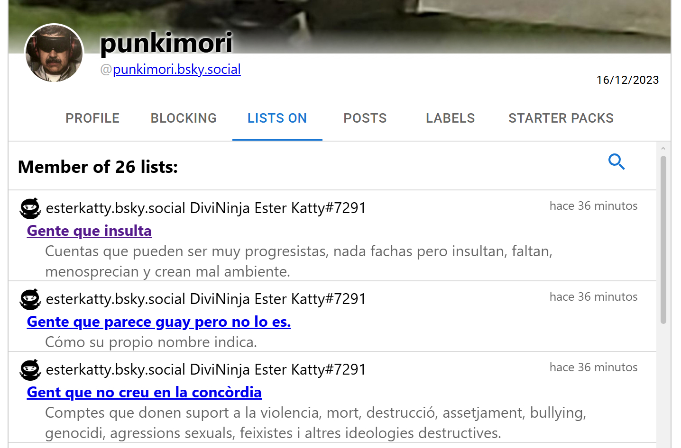Show the LABELS tab

[x=450, y=118]
